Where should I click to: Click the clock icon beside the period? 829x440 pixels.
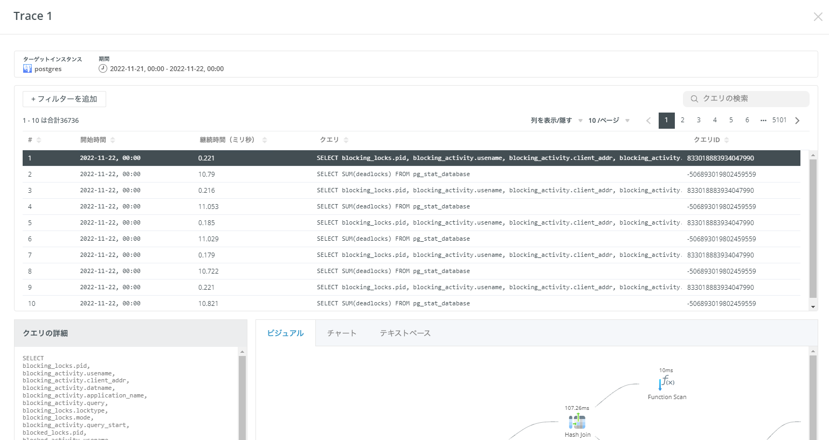pyautogui.click(x=103, y=68)
